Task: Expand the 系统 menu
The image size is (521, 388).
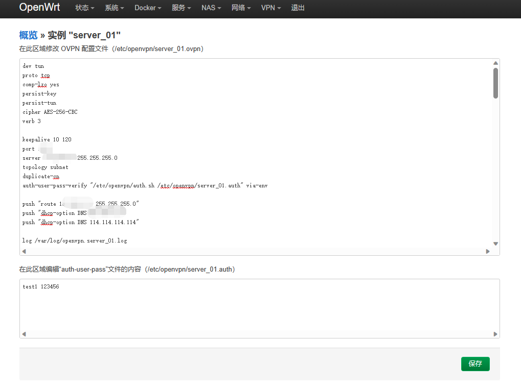Action: [x=114, y=8]
